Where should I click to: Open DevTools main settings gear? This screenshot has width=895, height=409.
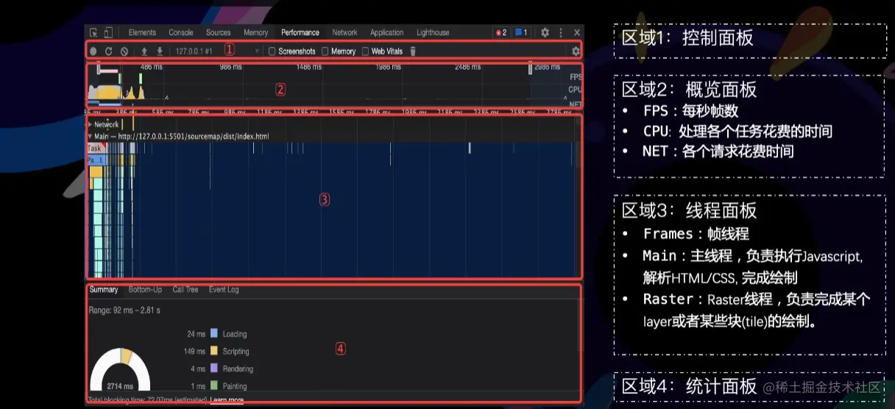click(545, 32)
